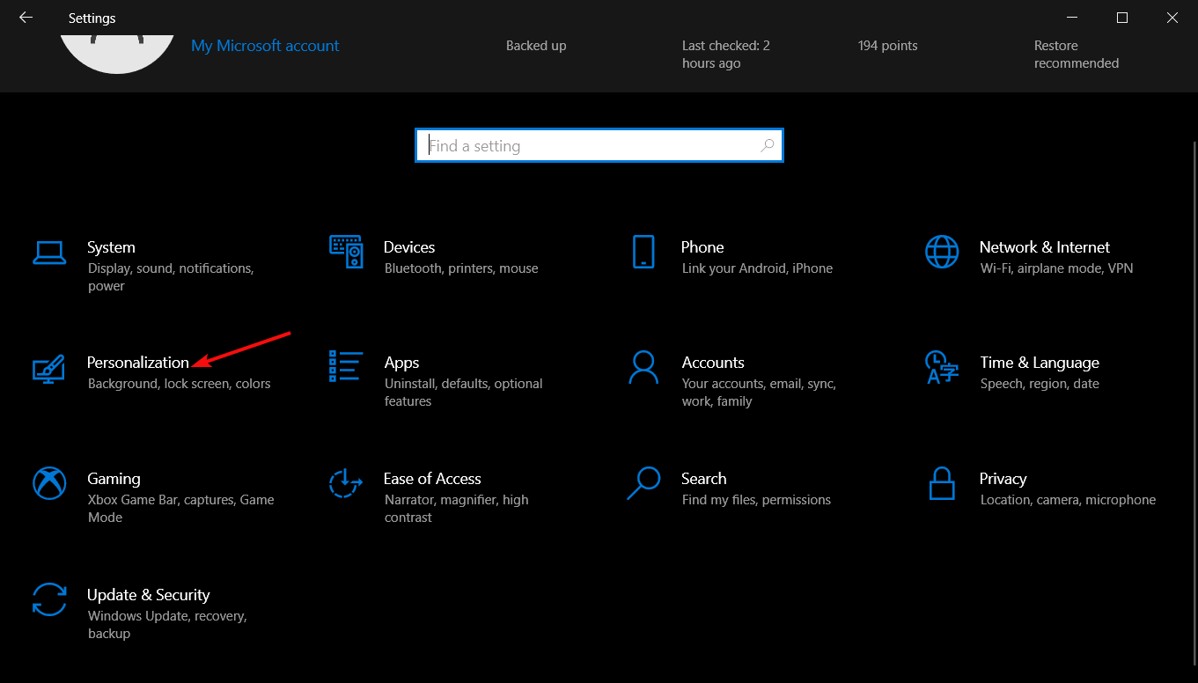Open the Network & Internet globe icon

pyautogui.click(x=942, y=252)
